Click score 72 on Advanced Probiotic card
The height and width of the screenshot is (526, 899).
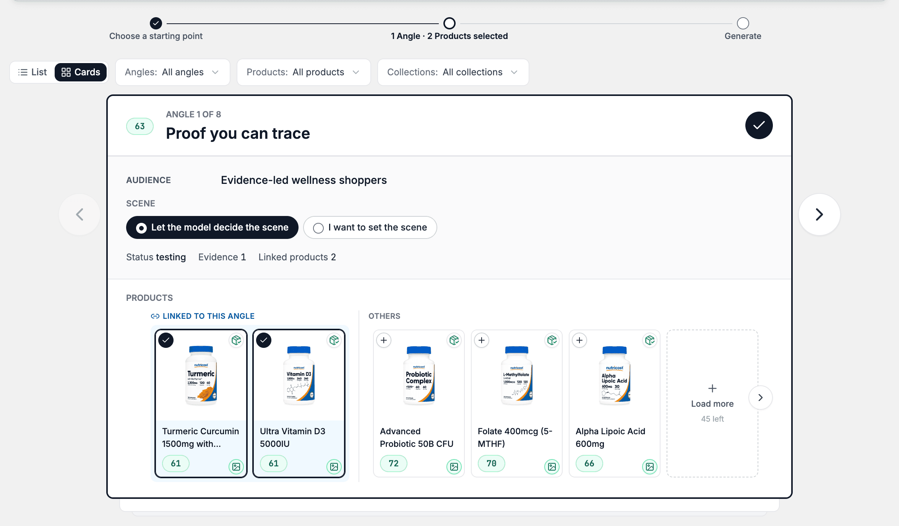tap(394, 463)
